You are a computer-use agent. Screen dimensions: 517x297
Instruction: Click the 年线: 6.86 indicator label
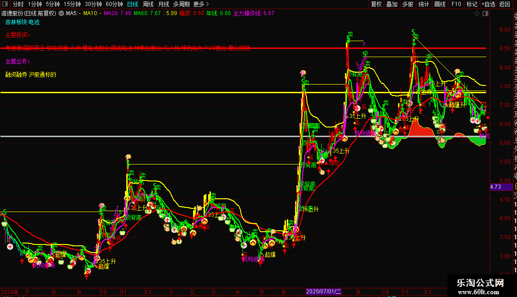coord(219,14)
